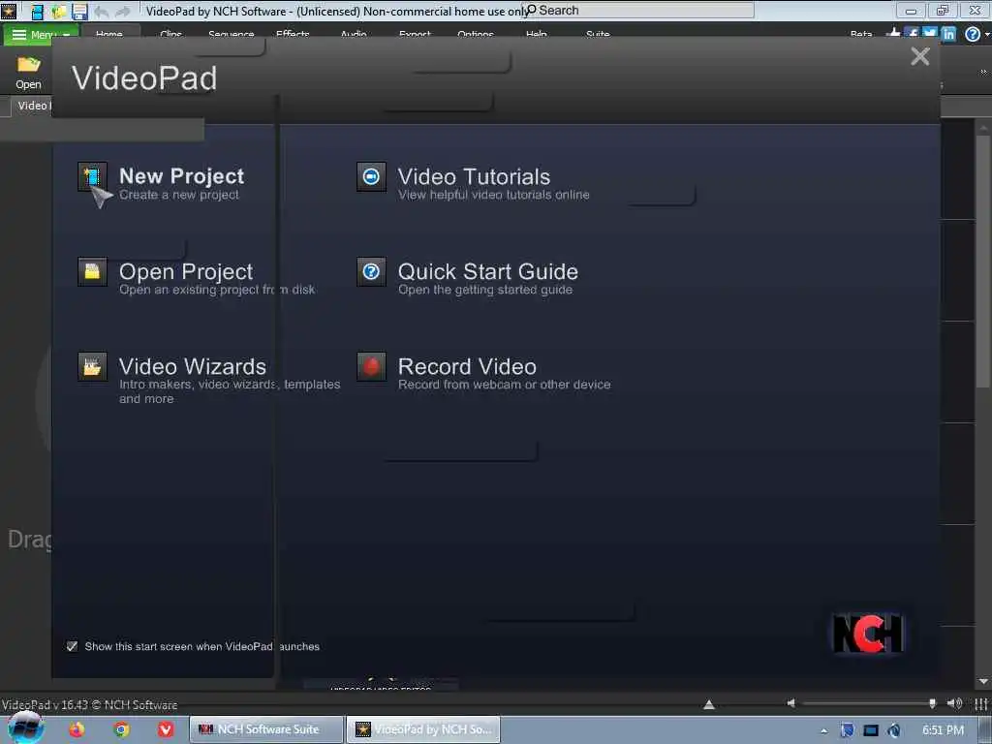Viewport: 992px width, 744px height.
Task: Click the Open folder toolbar button
Action: click(28, 73)
